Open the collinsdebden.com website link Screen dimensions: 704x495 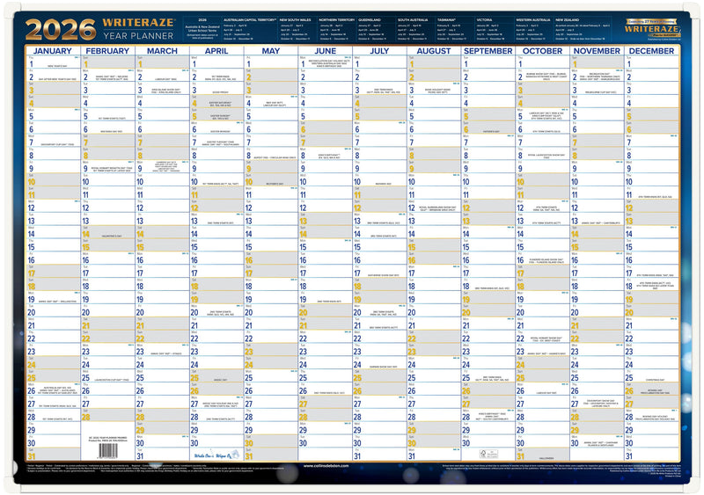327,467
